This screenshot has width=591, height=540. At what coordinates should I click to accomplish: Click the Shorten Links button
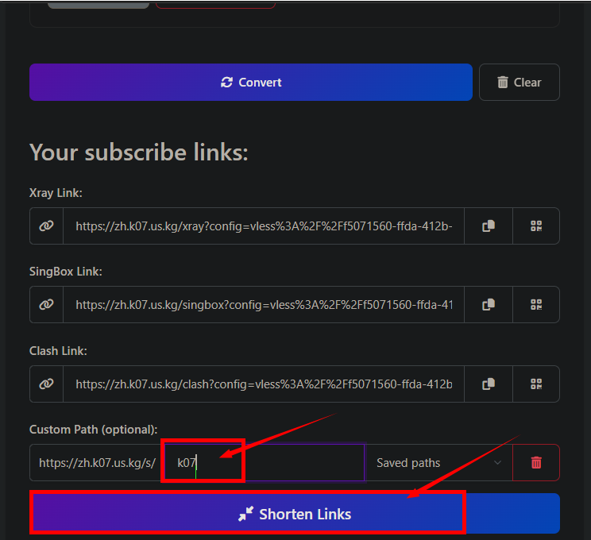tap(295, 514)
